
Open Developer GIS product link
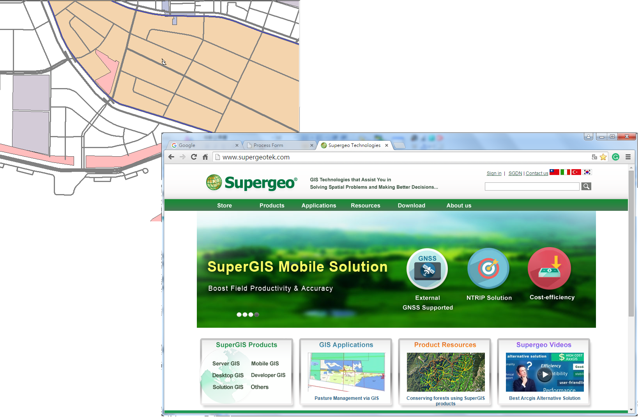(x=268, y=375)
